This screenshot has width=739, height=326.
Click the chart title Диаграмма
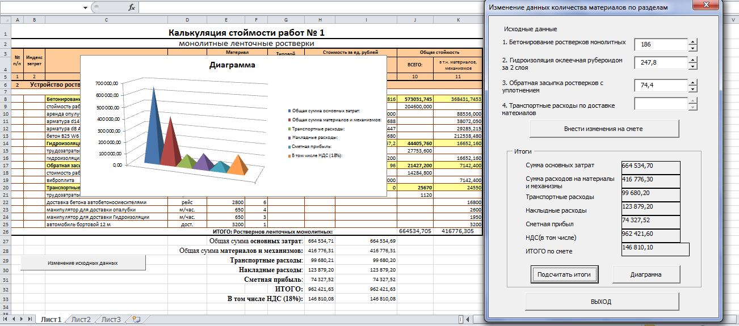(x=232, y=65)
